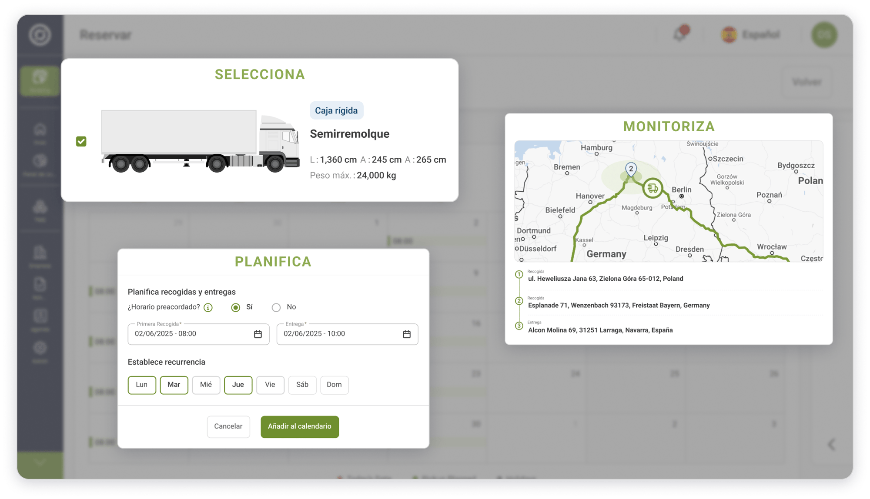Click the truck marker on the map
This screenshot has height=499, width=870.
652,188
